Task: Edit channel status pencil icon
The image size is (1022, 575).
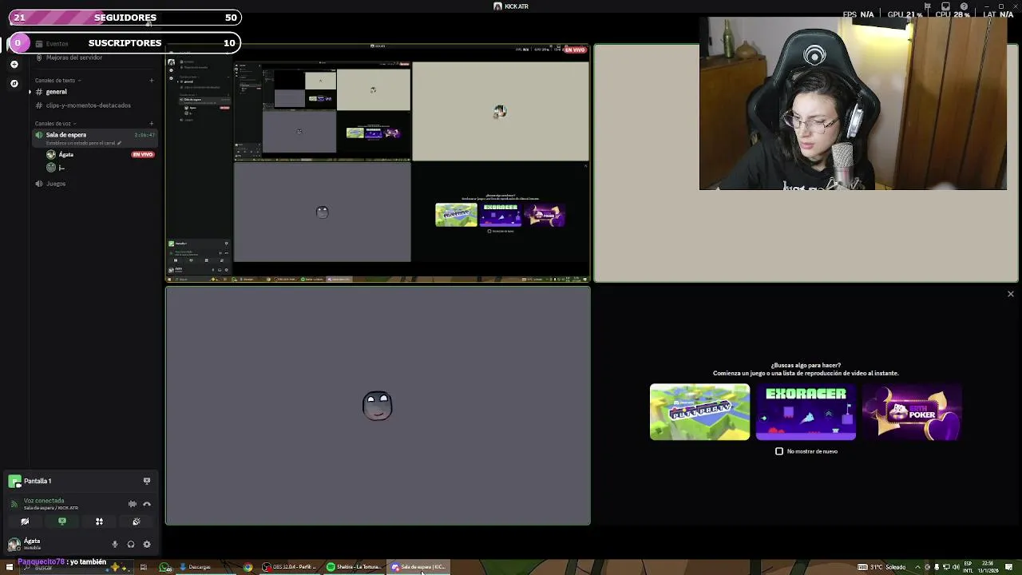Action: pos(119,143)
